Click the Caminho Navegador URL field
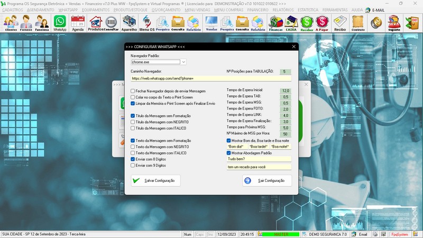The image size is (423, 238). tap(211, 78)
